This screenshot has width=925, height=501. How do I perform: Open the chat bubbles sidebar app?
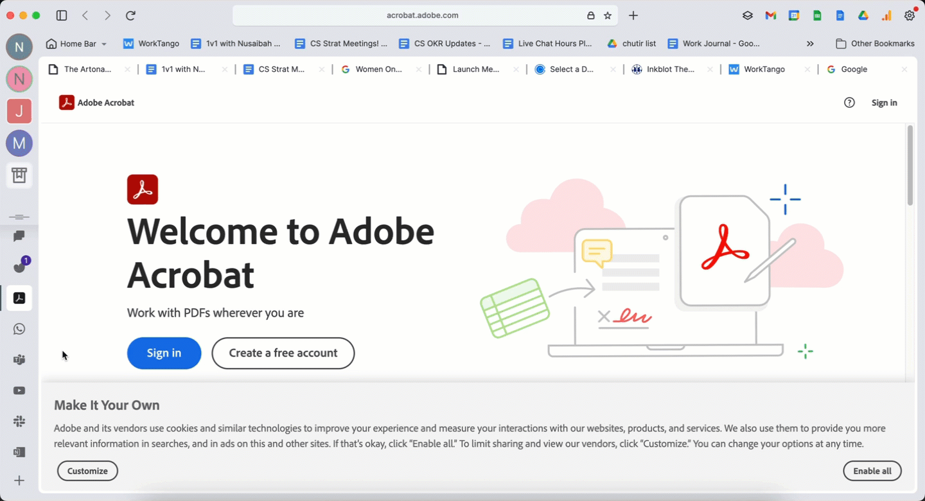coord(19,236)
